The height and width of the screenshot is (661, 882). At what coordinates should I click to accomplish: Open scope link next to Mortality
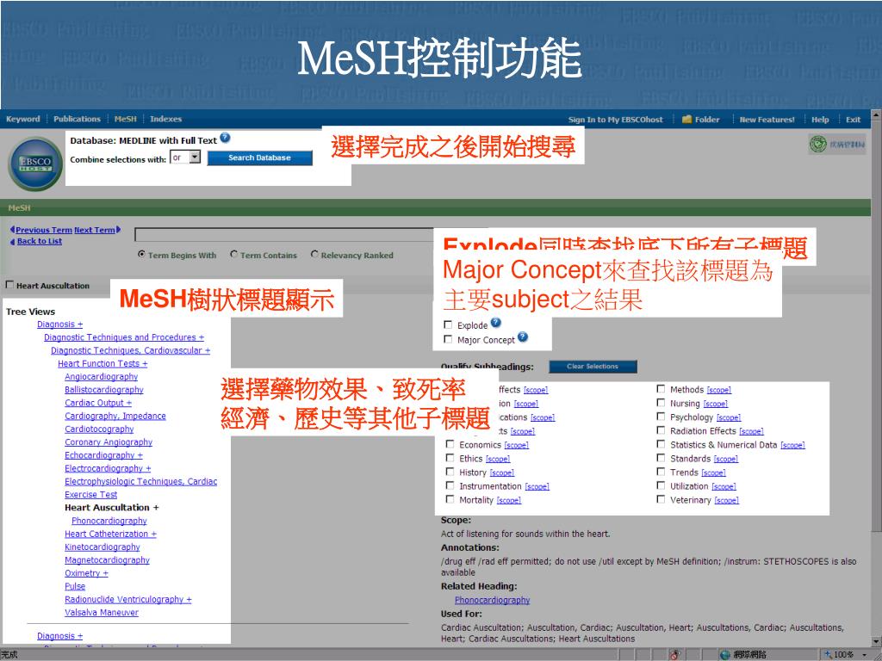pyautogui.click(x=509, y=500)
